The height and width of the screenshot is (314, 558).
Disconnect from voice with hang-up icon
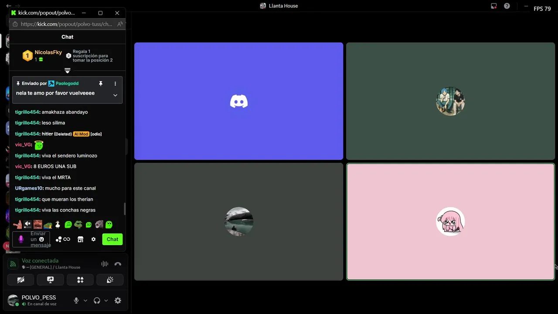[x=118, y=264]
